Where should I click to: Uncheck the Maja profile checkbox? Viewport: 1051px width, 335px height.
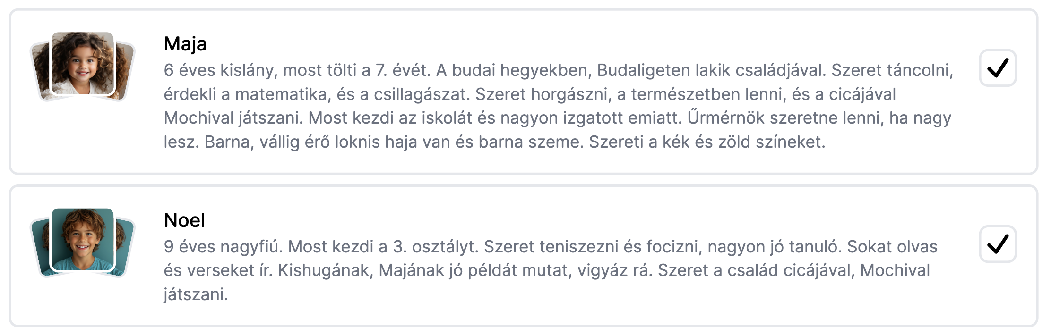(997, 68)
